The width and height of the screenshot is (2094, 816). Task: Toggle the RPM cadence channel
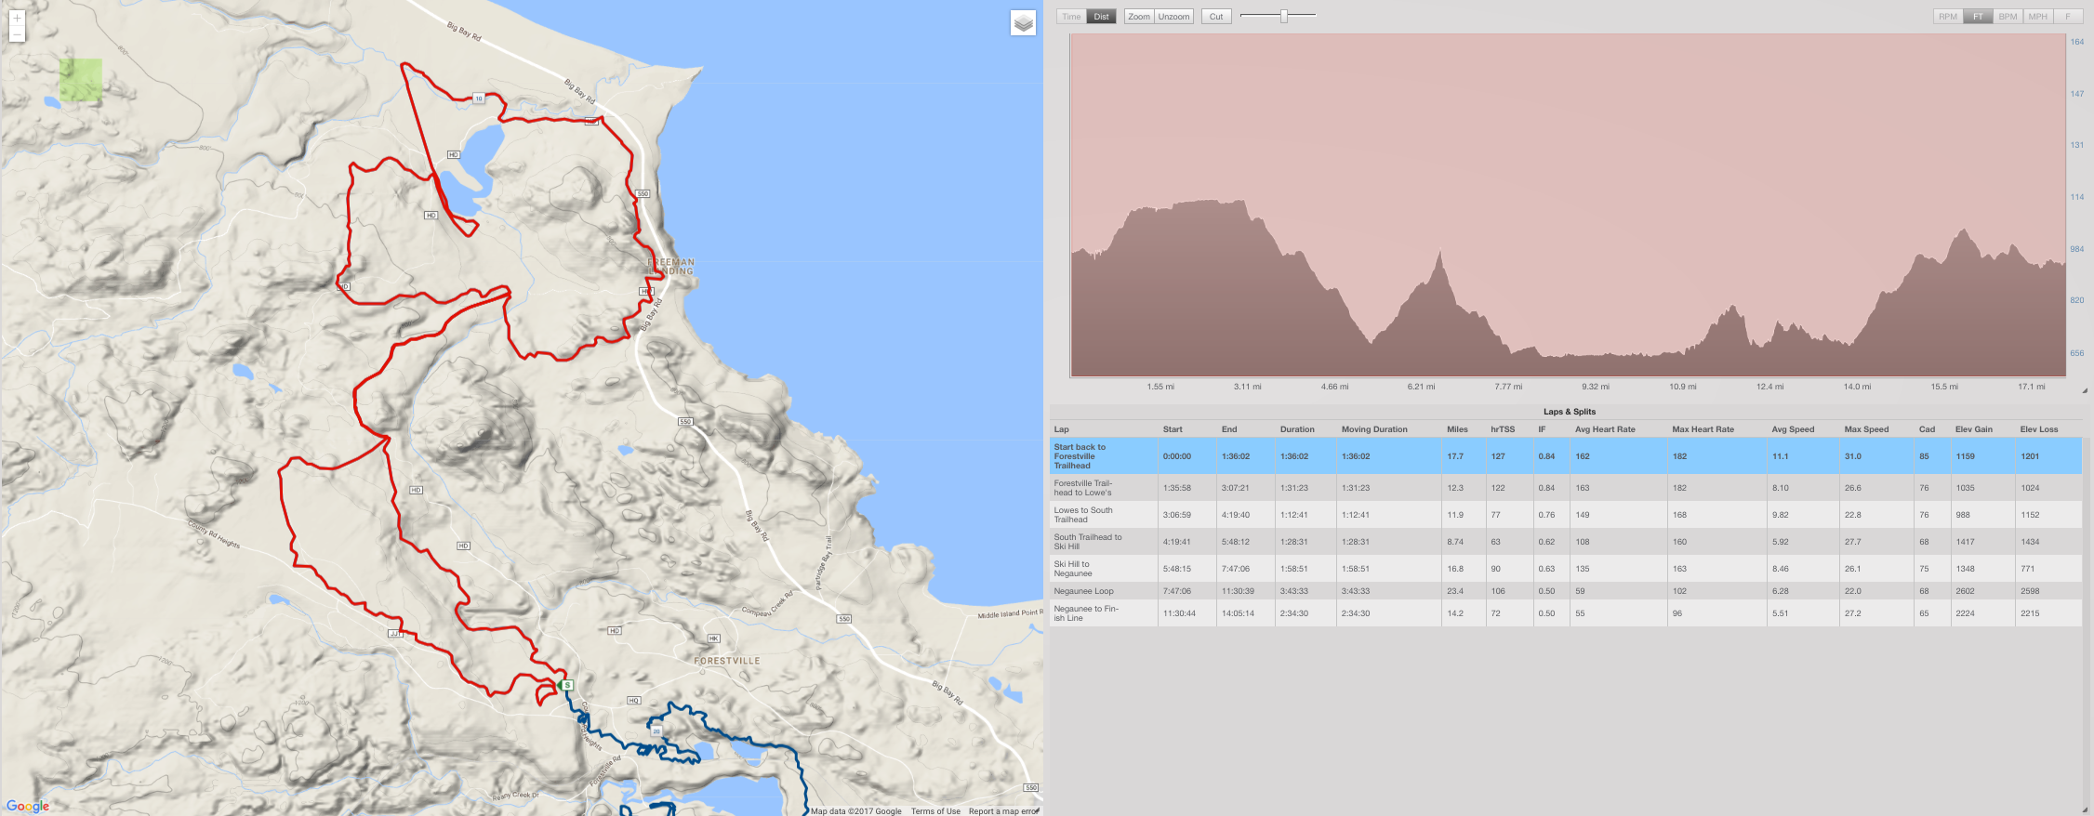[1948, 17]
